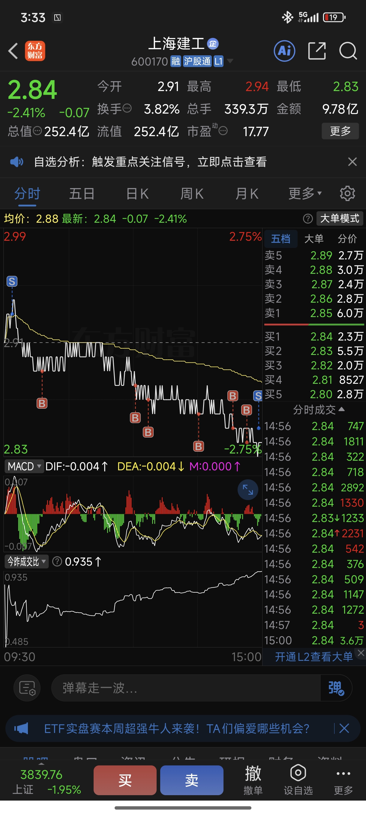Tap the 市盈 info icon
The width and height of the screenshot is (366, 815).
(x=223, y=131)
